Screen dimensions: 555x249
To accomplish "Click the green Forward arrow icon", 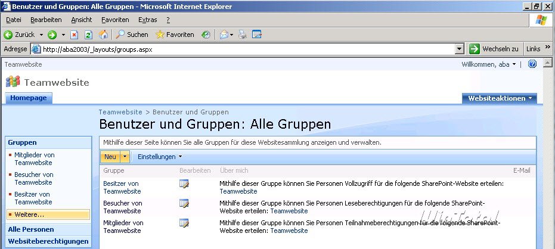I will click(x=52, y=35).
